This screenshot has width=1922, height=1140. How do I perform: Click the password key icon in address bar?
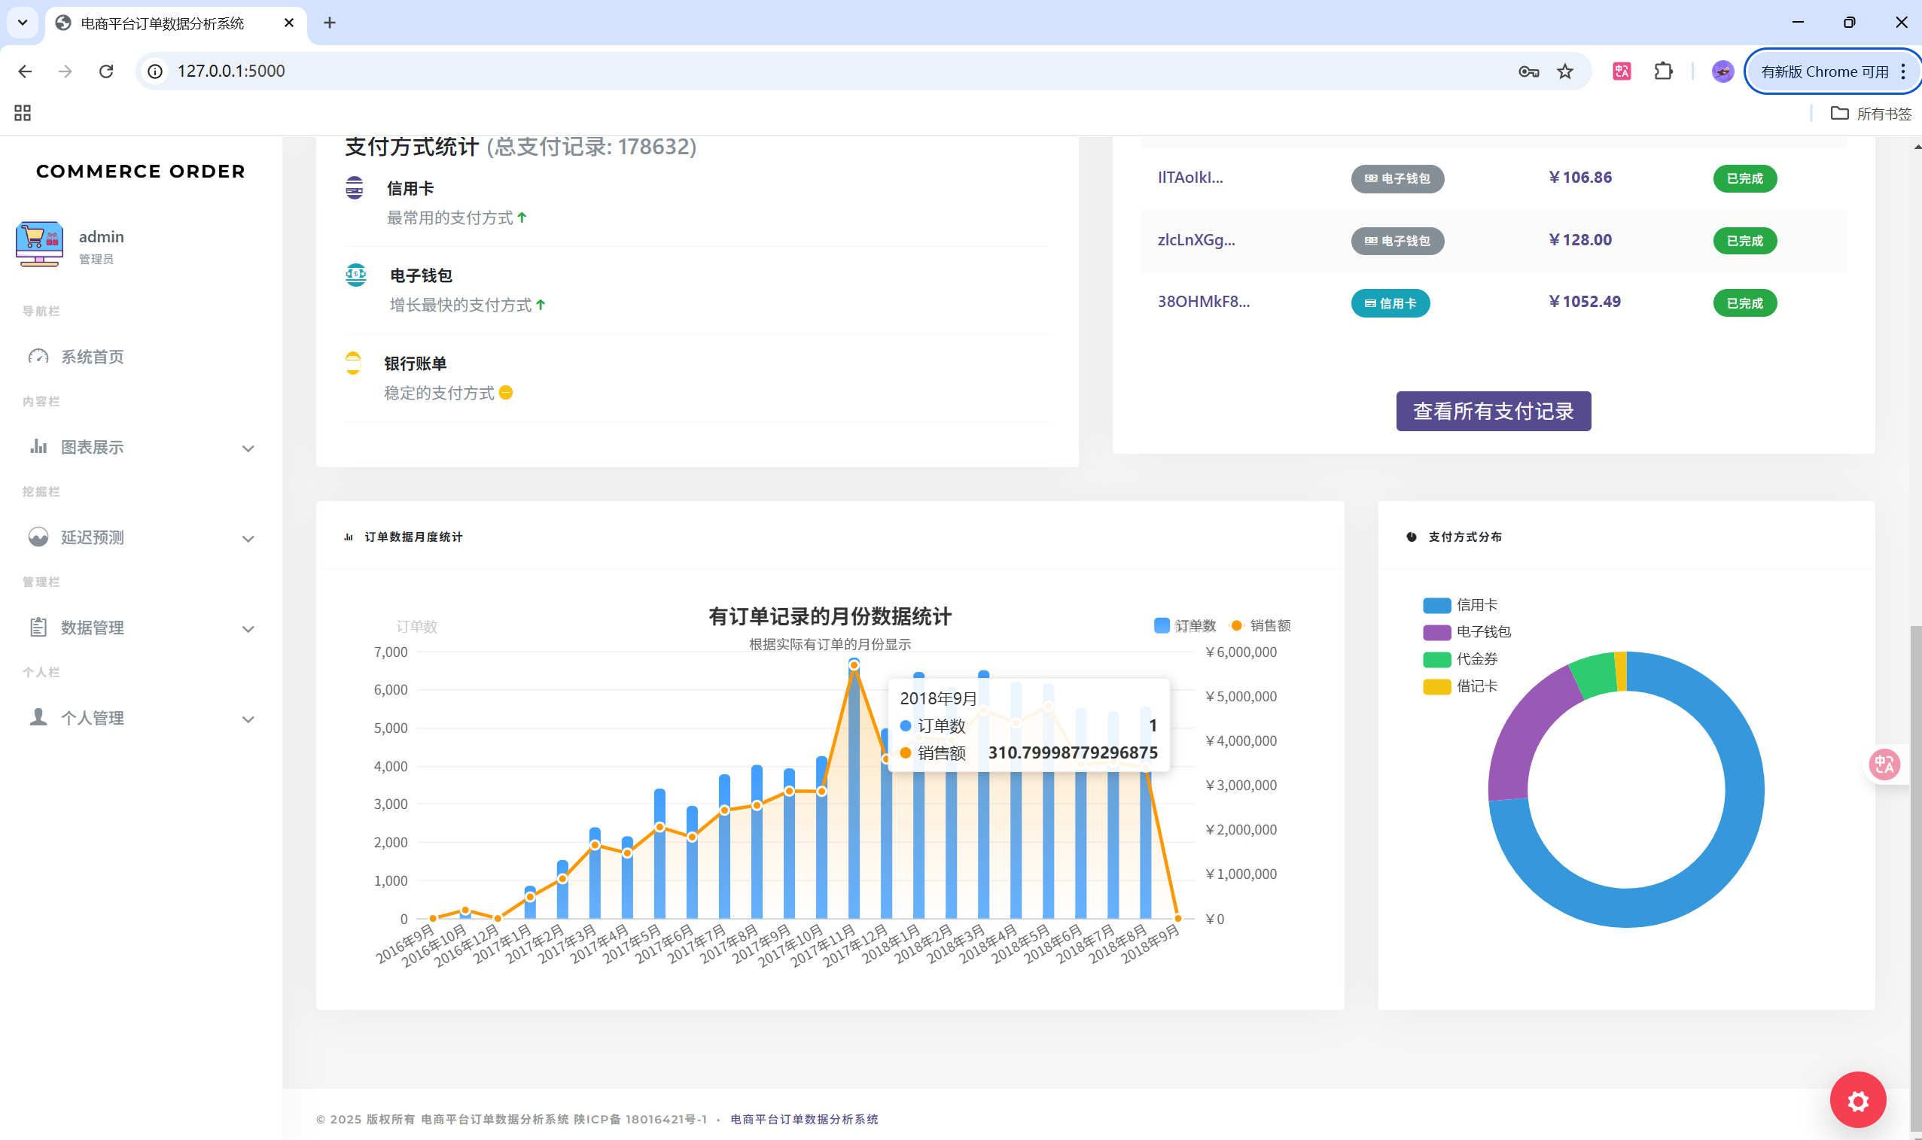coord(1528,71)
